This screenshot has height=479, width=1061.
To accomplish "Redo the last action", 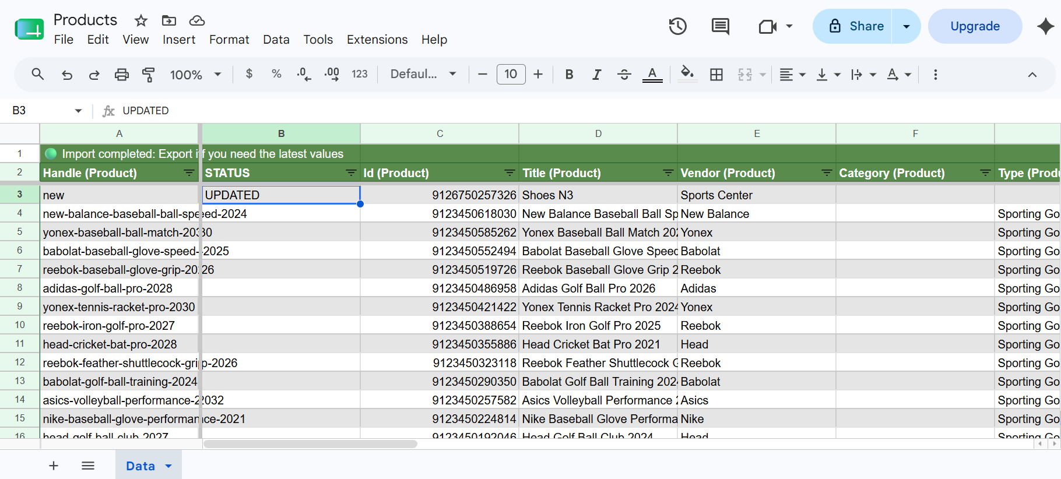I will click(94, 75).
